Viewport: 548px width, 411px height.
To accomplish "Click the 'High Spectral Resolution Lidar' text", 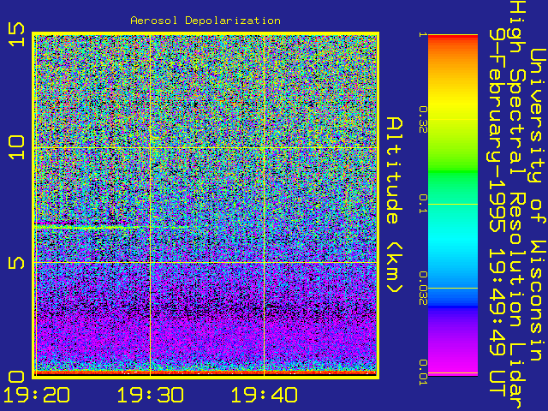I will coord(517,206).
